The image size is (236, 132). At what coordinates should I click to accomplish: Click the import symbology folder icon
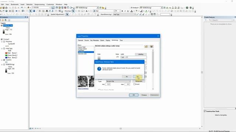146,47
